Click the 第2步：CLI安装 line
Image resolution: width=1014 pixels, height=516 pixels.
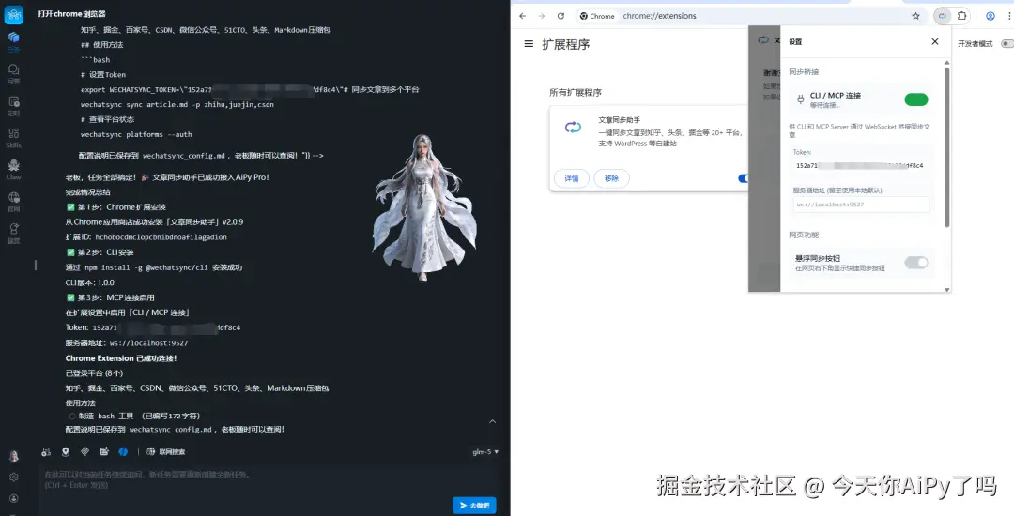pos(100,251)
